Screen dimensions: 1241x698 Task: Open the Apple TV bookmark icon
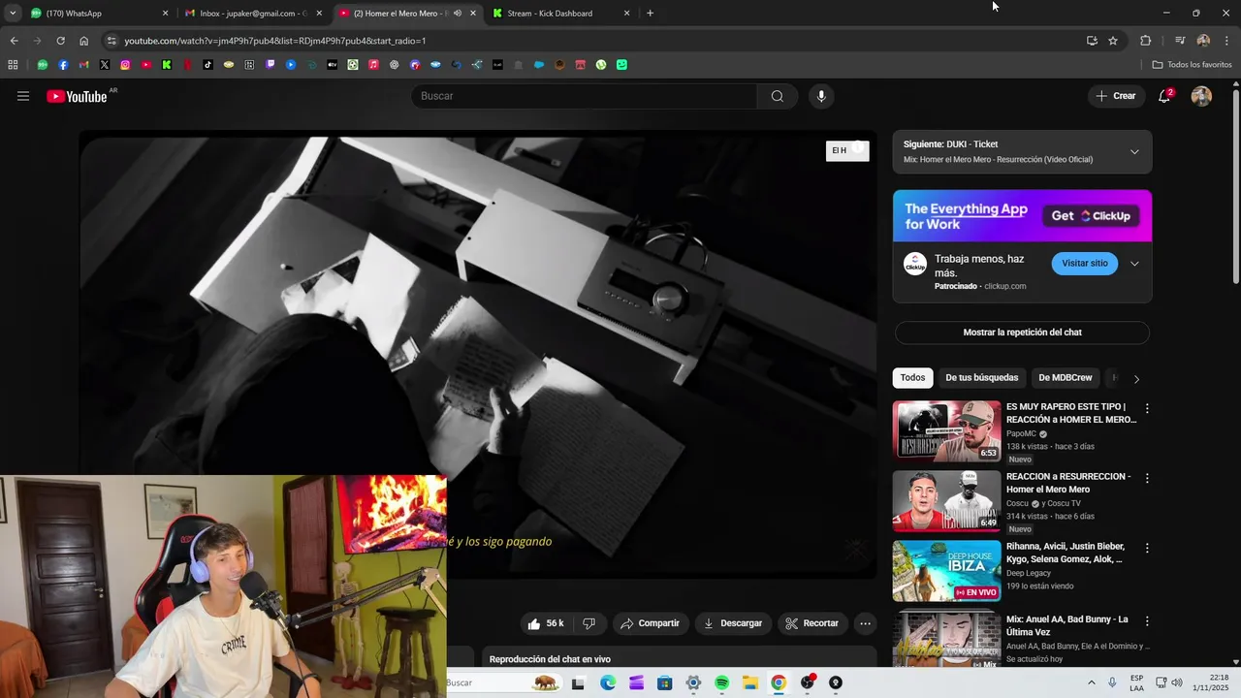[x=333, y=65]
